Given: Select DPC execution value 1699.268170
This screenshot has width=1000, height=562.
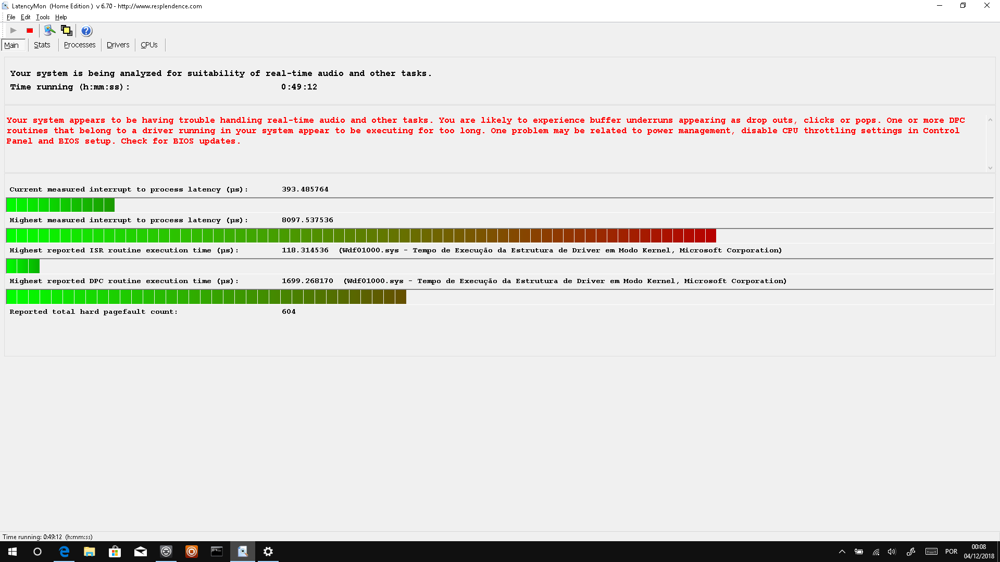Looking at the screenshot, I should 307,281.
